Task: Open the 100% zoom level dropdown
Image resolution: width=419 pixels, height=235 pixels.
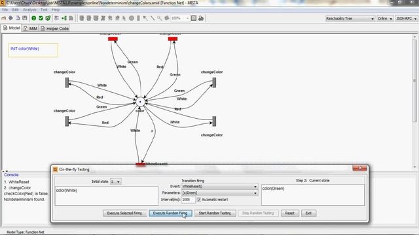Action: tap(180, 18)
